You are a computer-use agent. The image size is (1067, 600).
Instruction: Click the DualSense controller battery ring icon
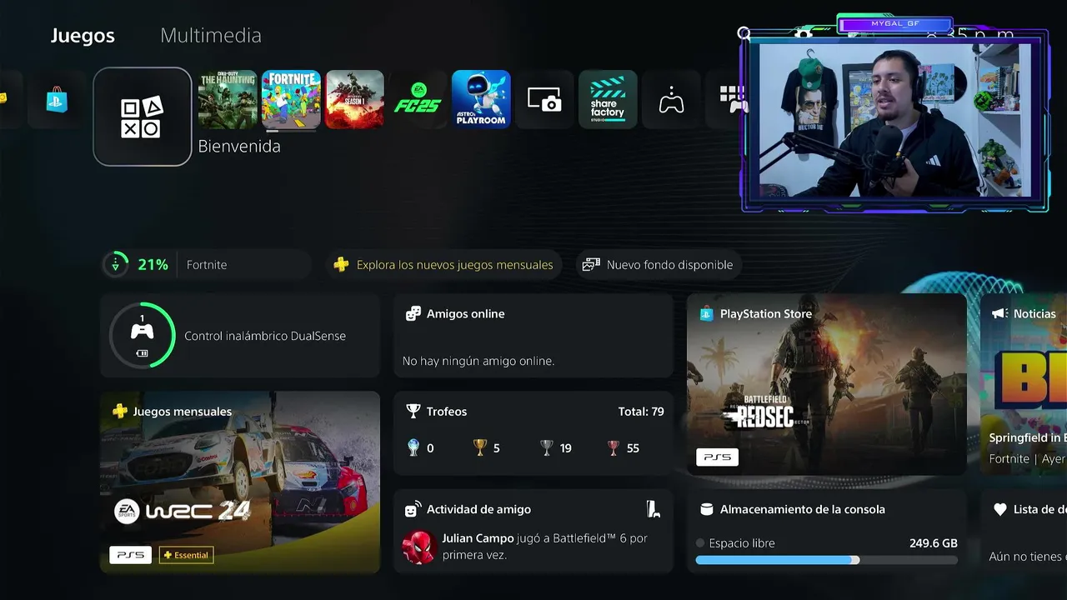click(x=143, y=336)
